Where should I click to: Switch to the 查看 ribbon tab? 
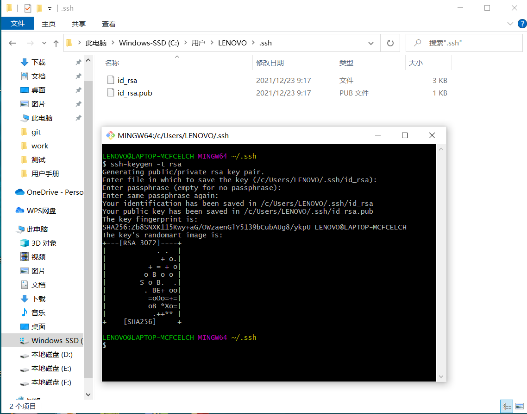pos(108,24)
